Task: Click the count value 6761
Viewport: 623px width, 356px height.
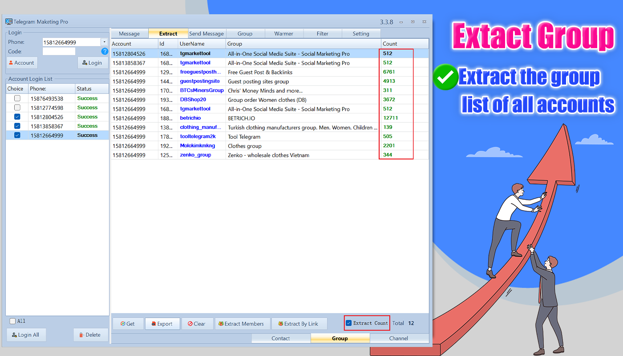Action: pyautogui.click(x=389, y=72)
